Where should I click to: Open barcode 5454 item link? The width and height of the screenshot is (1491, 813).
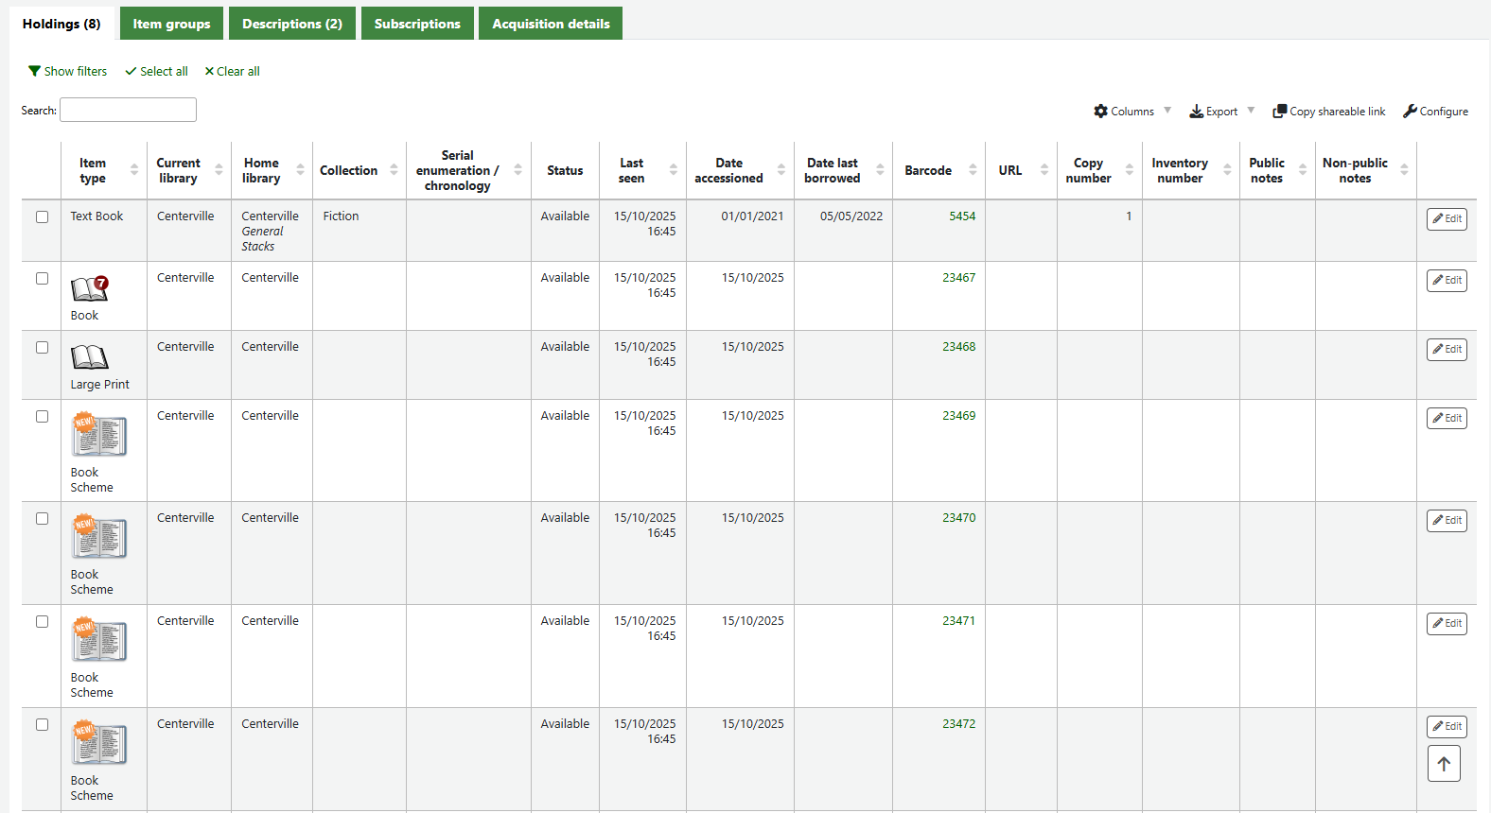click(961, 216)
